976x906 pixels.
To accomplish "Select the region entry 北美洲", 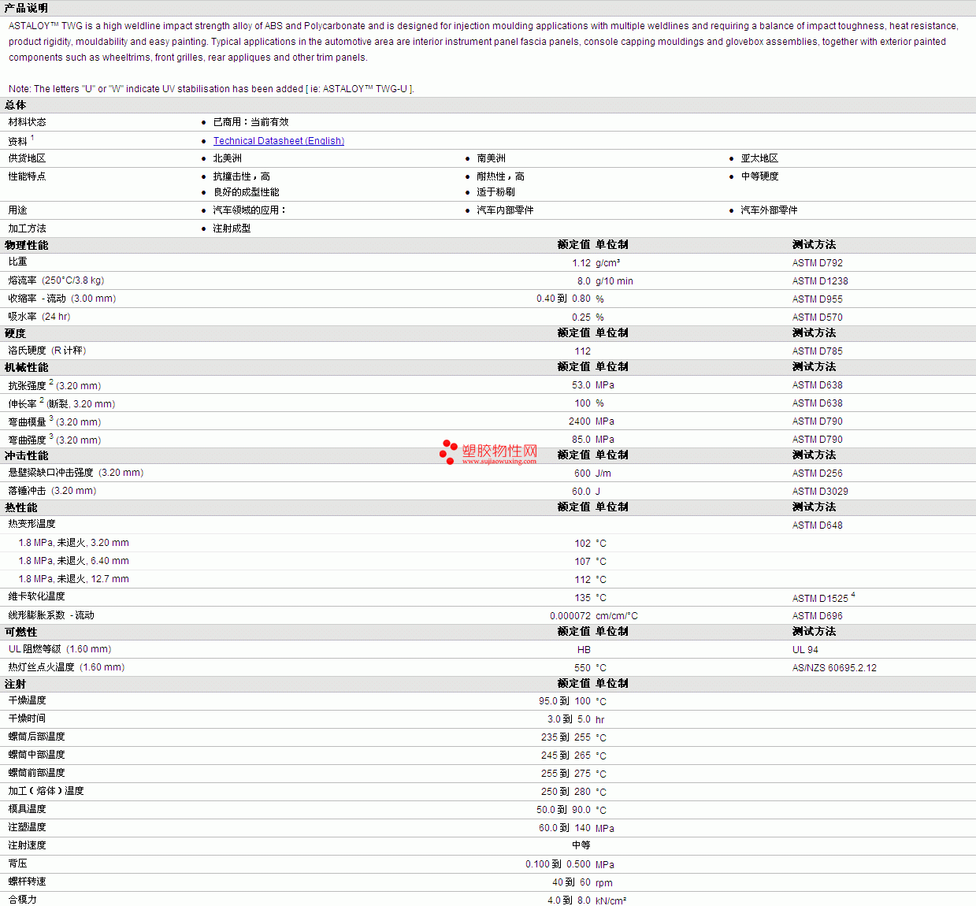I will (227, 158).
